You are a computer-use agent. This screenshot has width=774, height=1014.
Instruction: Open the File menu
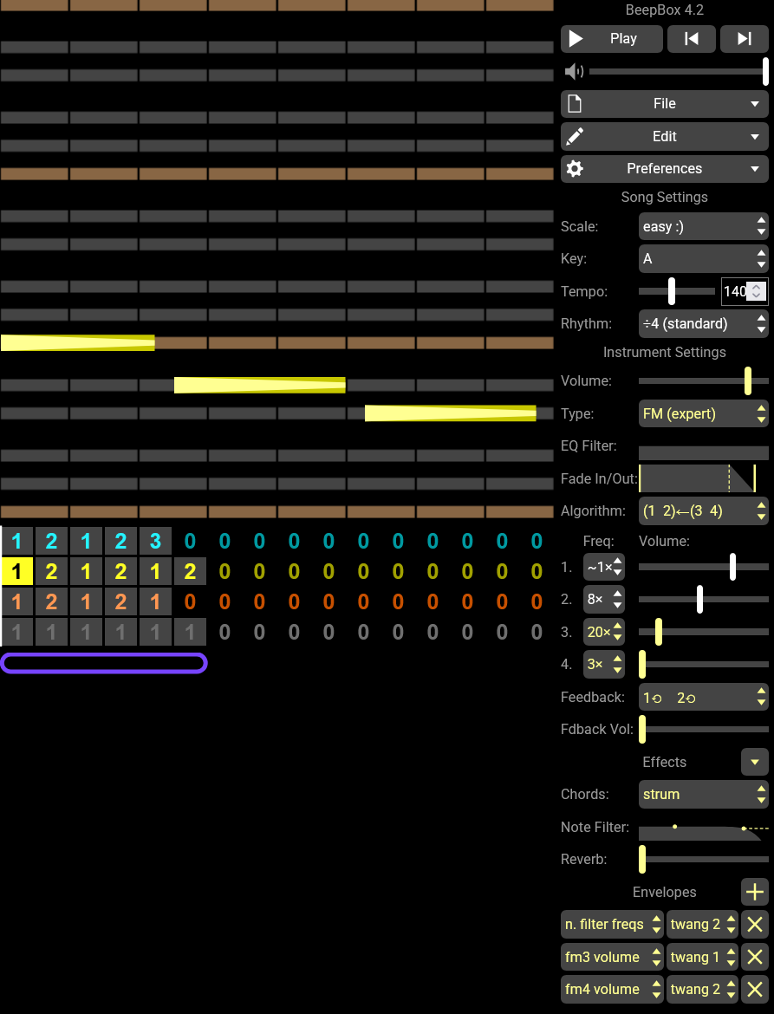coord(665,103)
